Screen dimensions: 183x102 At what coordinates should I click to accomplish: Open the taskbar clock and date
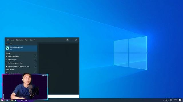175,100
